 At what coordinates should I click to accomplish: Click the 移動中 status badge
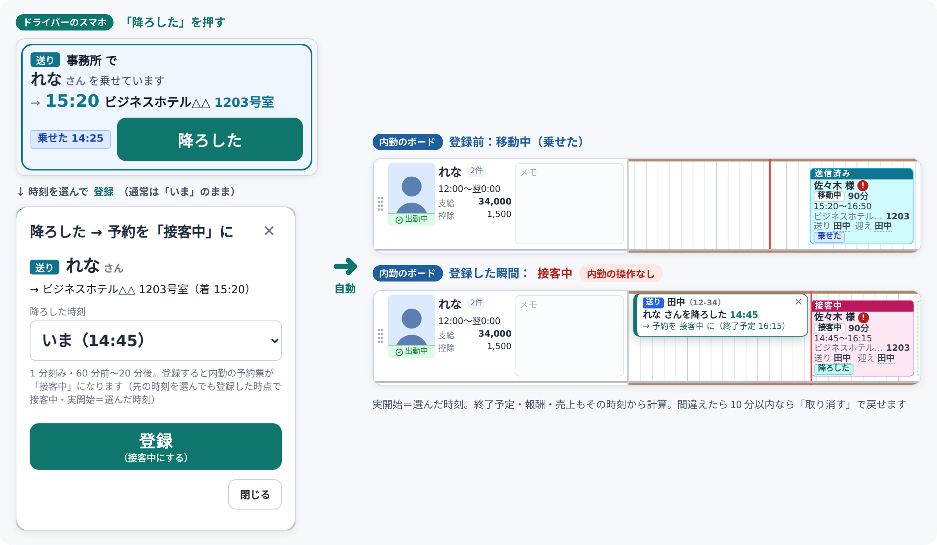pyautogui.click(x=829, y=195)
